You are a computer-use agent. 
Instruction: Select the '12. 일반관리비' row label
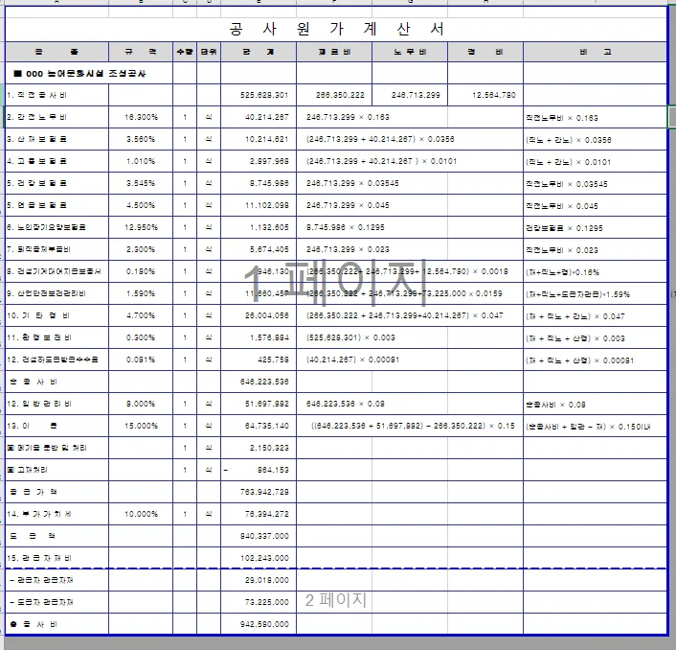coord(56,404)
